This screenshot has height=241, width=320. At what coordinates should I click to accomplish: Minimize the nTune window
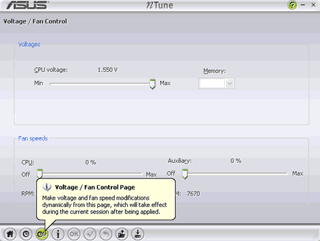(303, 5)
